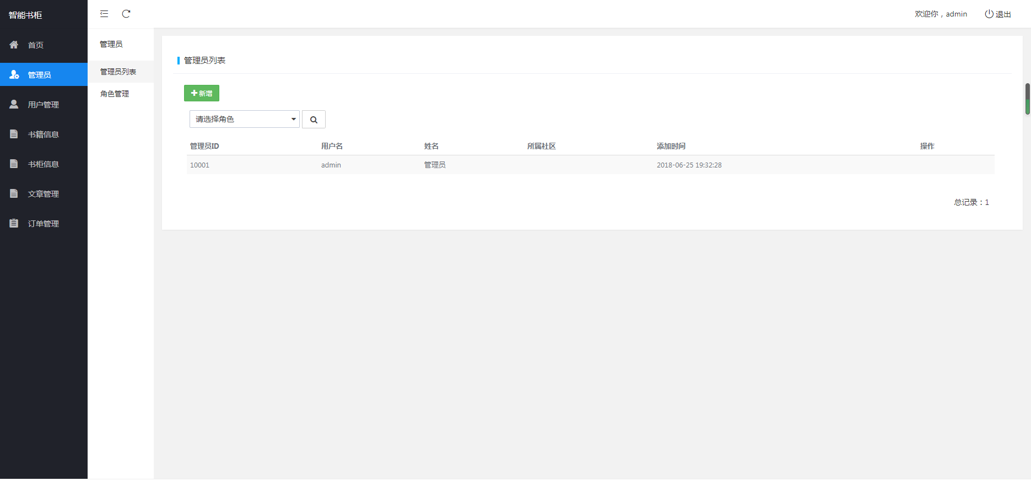The width and height of the screenshot is (1031, 481).
Task: Click the page vertical scrollbar thumb
Action: [x=1027, y=99]
